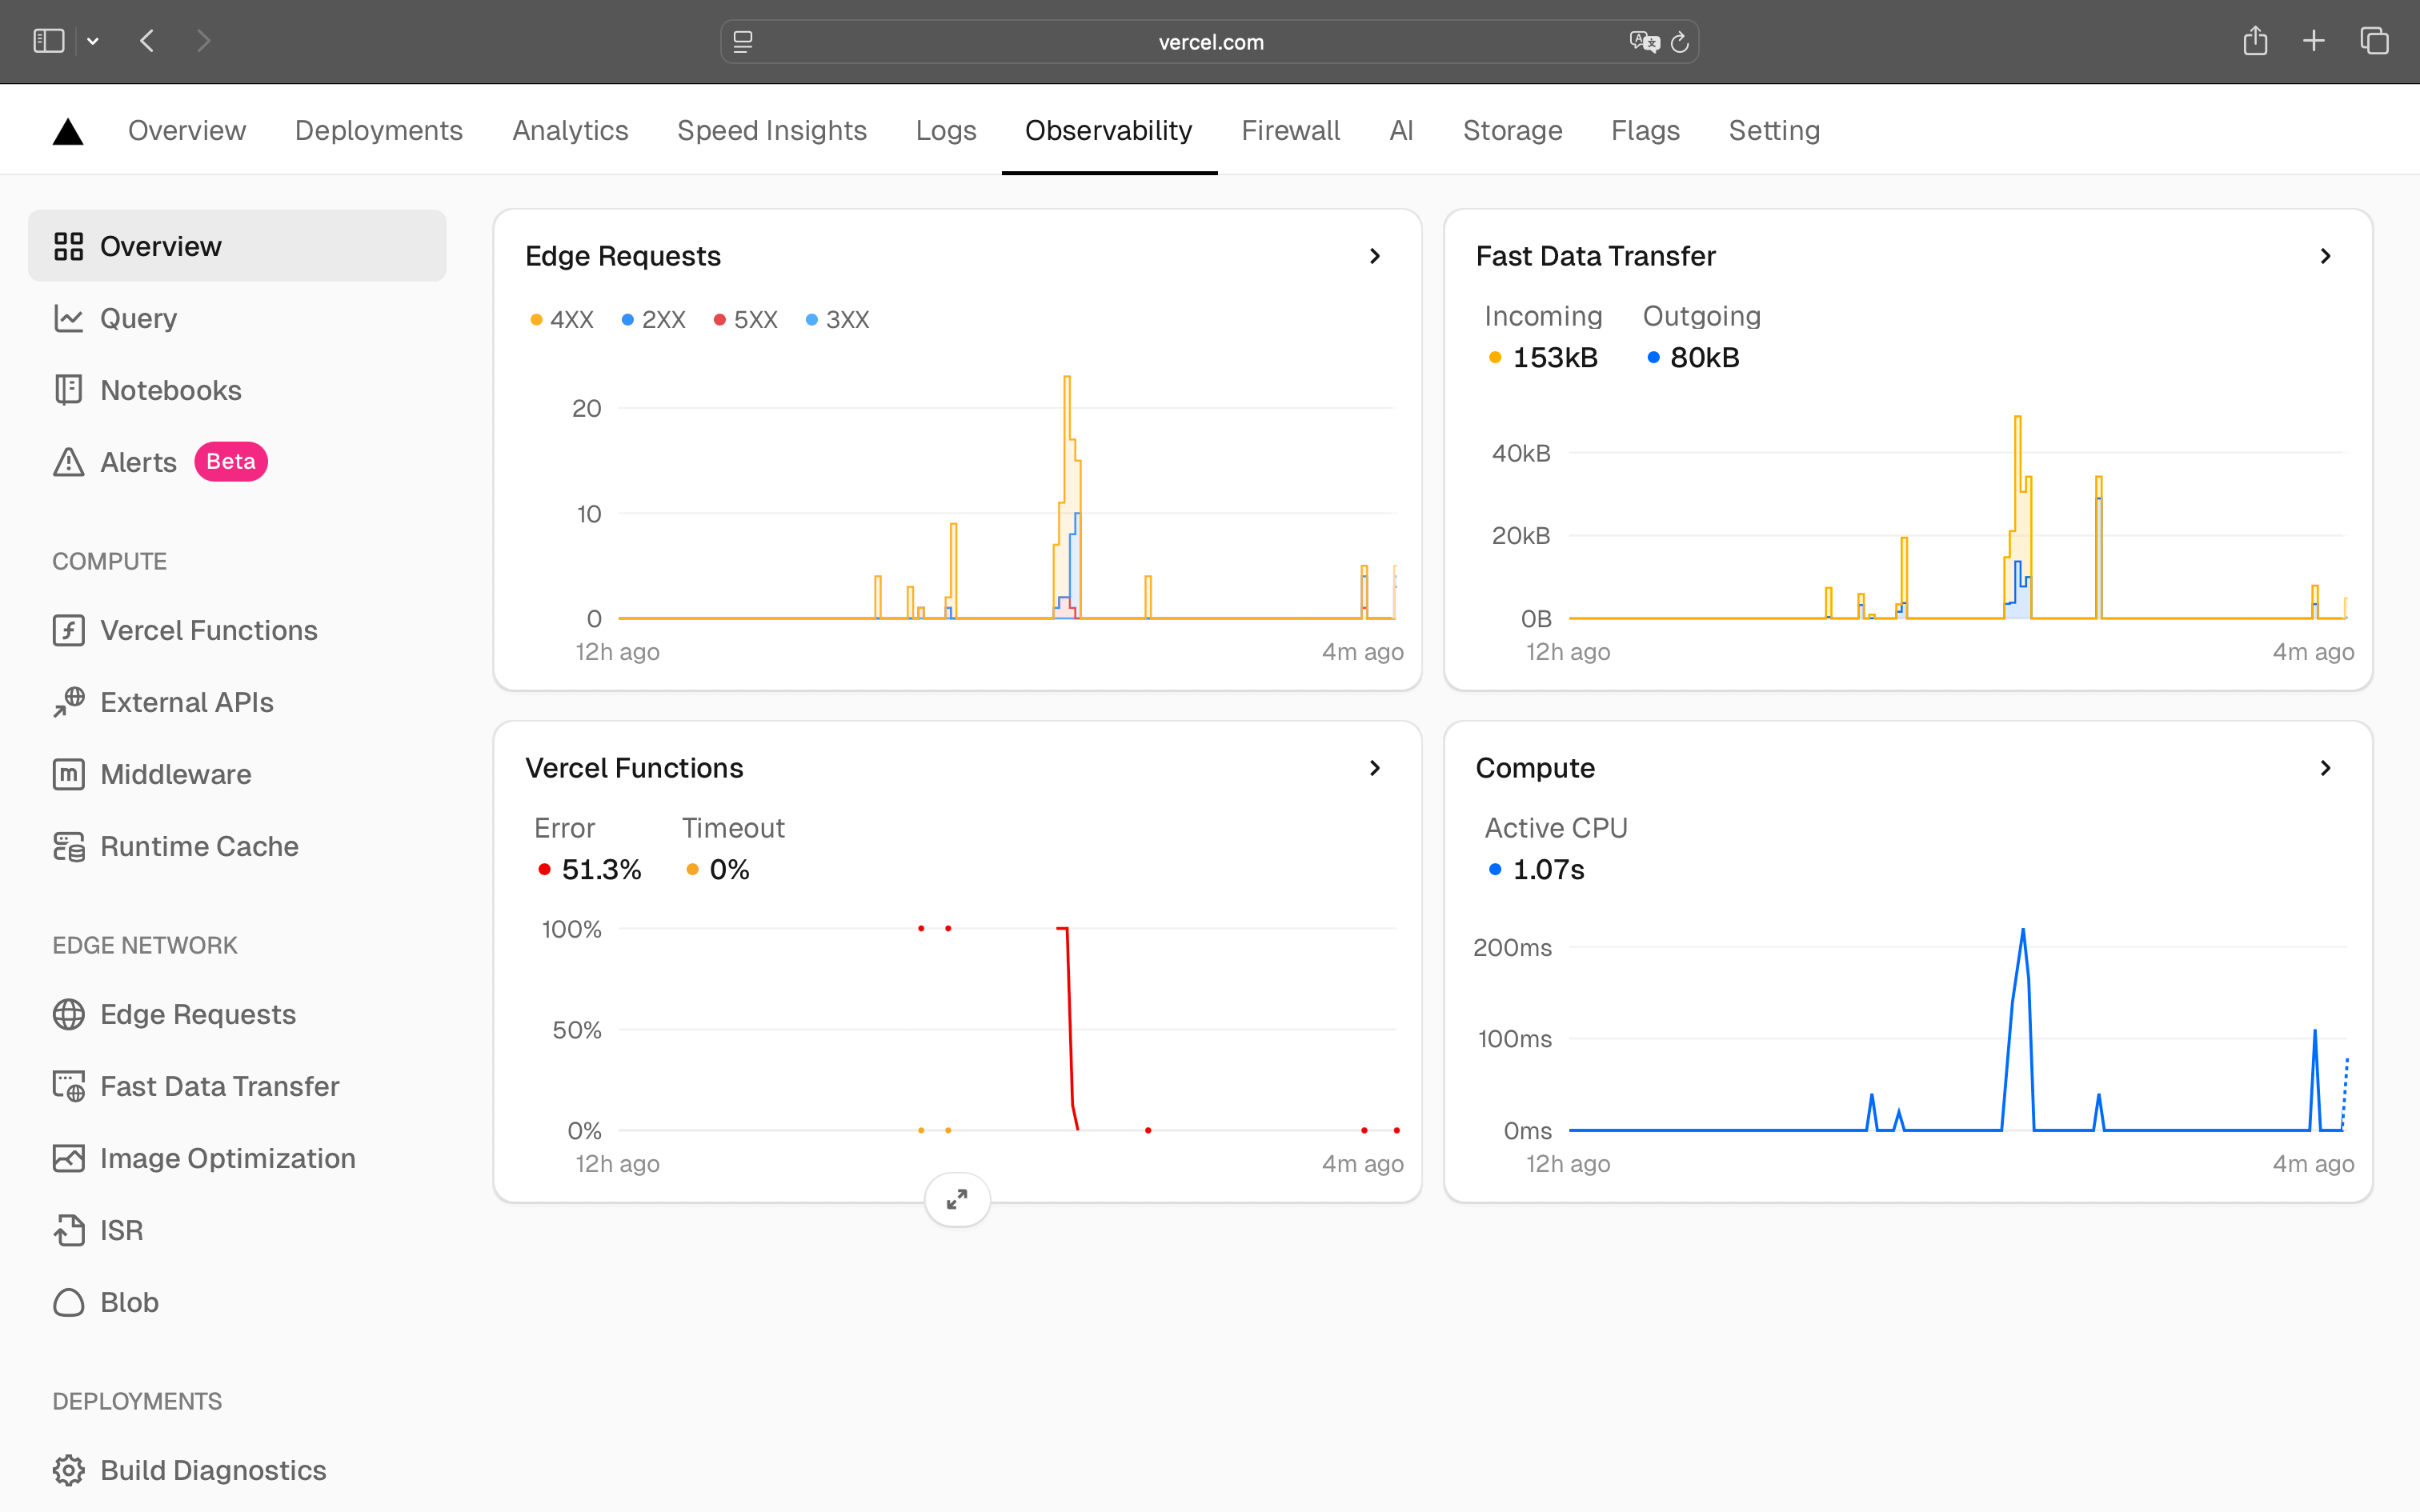Image resolution: width=2420 pixels, height=1512 pixels.
Task: Switch to the Firewall tab
Action: tap(1291, 130)
